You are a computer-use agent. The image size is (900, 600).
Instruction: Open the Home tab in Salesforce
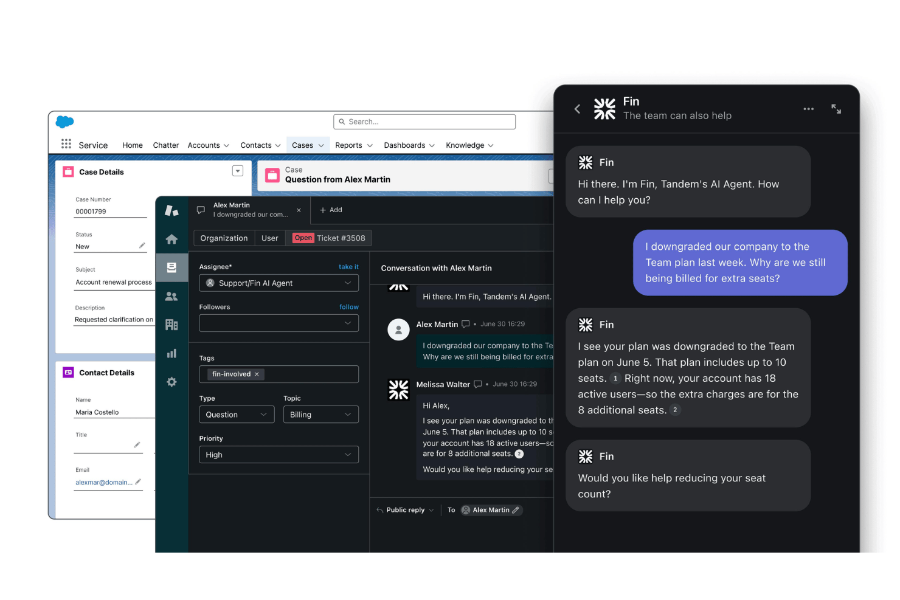tap(133, 145)
